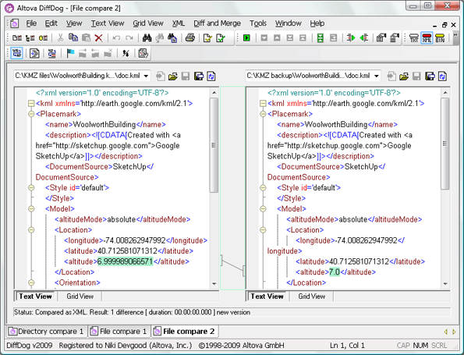The image size is (464, 355).
Task: Open Text View Settings icon
Action: click(143, 53)
